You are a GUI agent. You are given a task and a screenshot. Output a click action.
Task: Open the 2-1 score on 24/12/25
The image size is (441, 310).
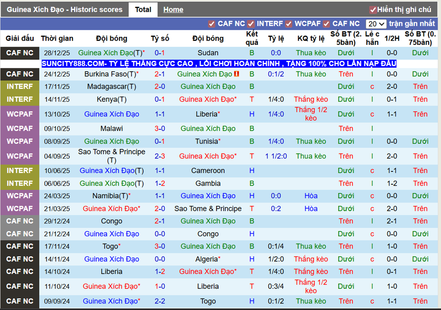tap(160, 74)
